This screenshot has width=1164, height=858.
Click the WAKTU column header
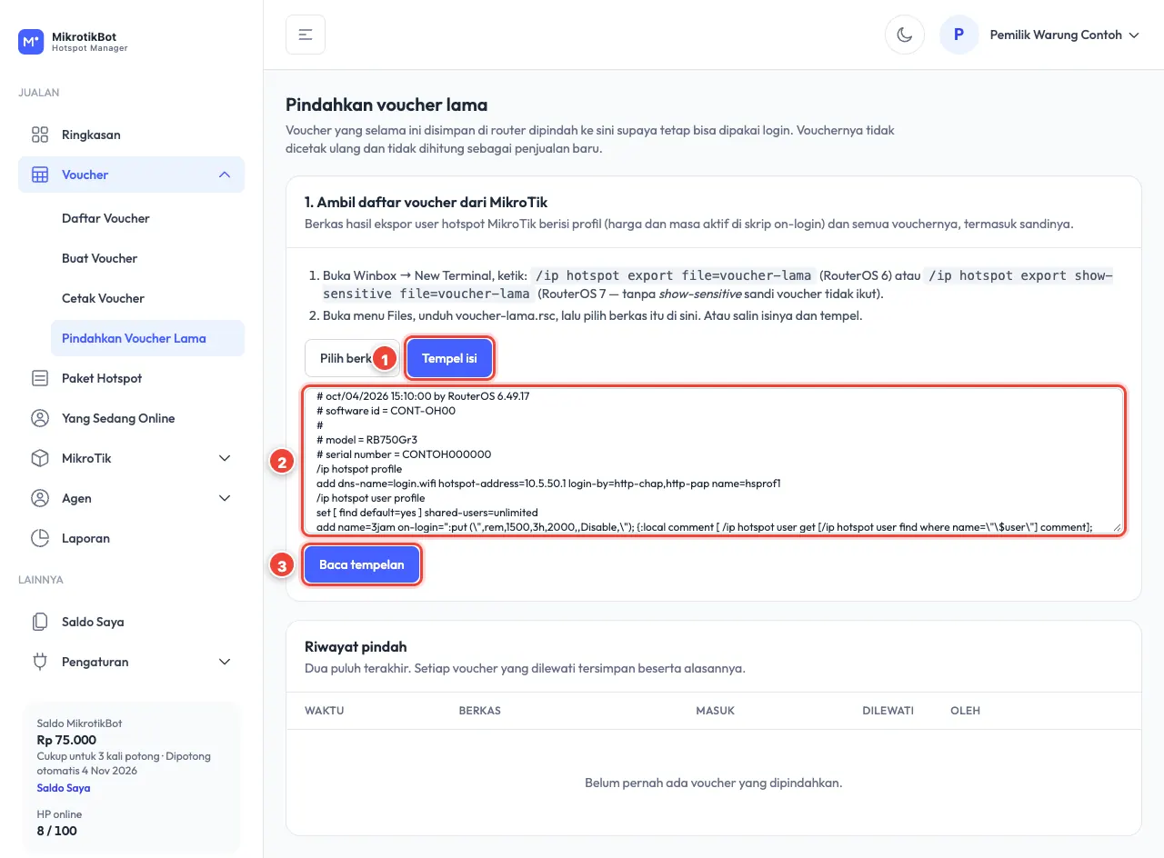pyautogui.click(x=324, y=710)
